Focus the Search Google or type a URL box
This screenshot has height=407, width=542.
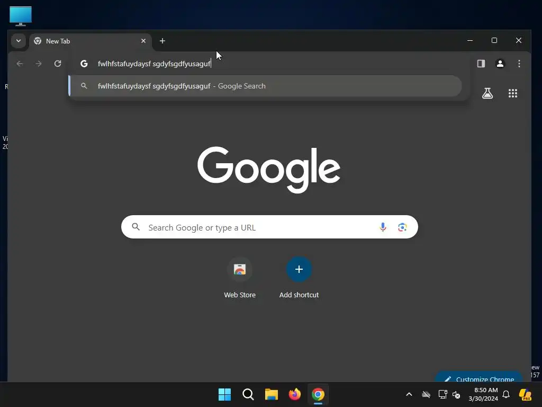click(x=269, y=227)
